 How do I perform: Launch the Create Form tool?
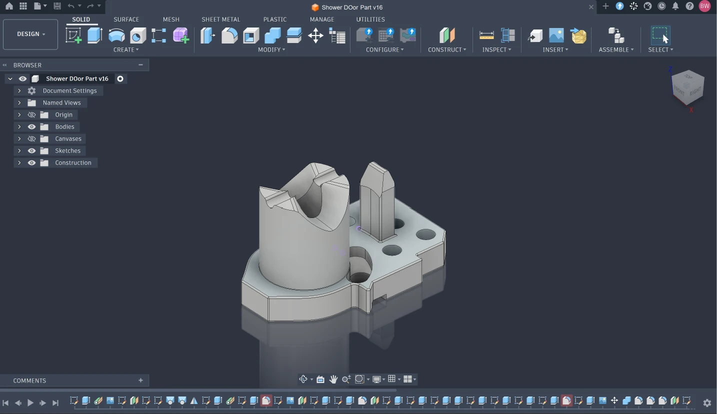[x=181, y=35]
